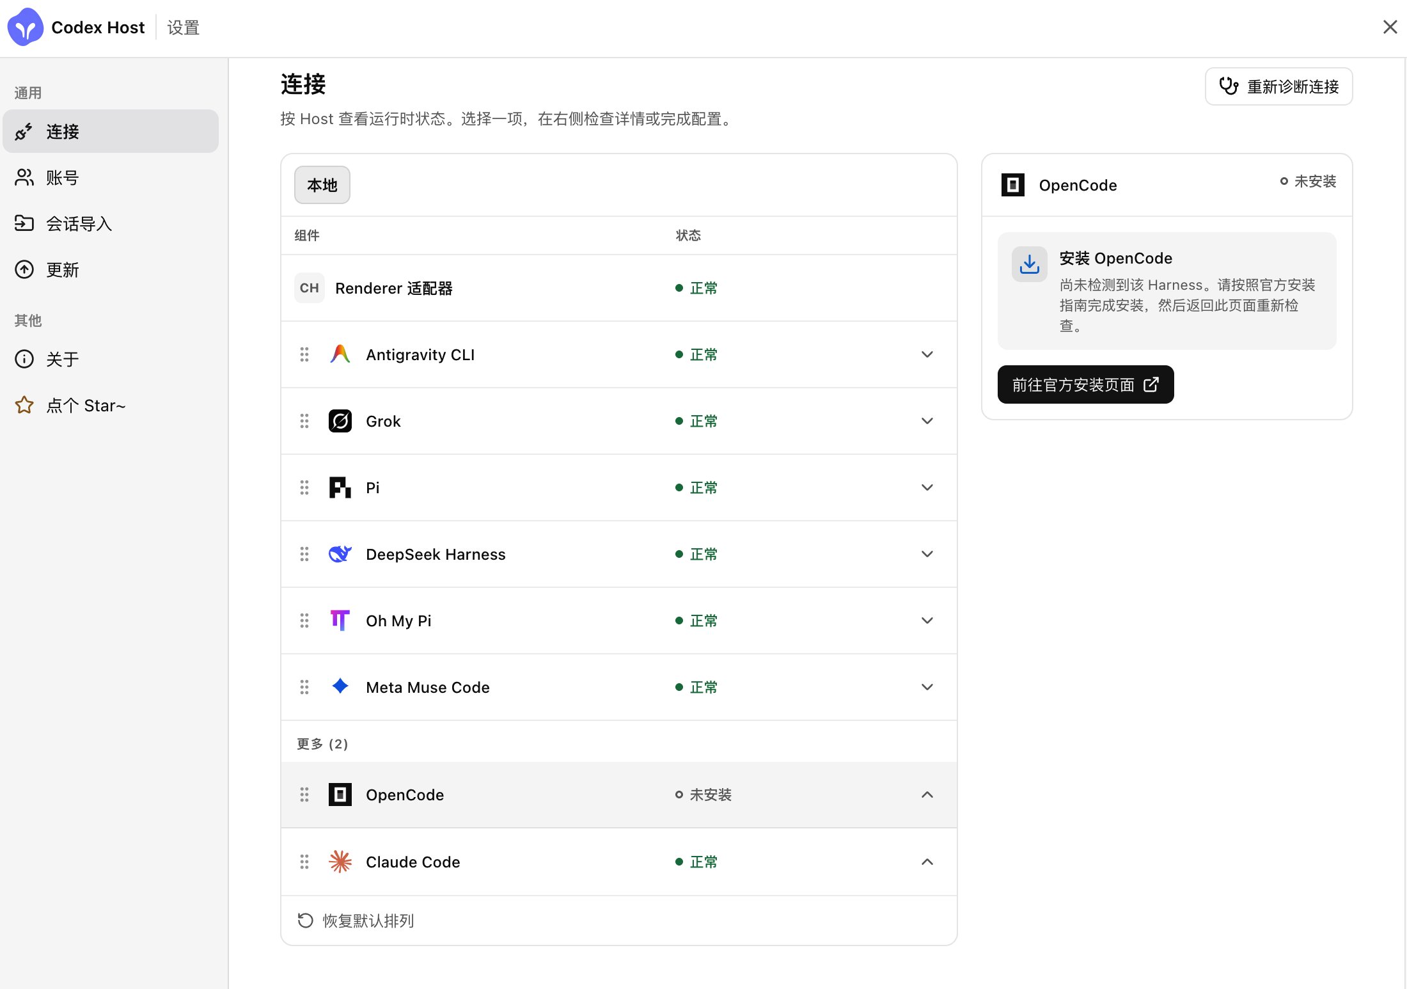The width and height of the screenshot is (1407, 989).
Task: Click the Grok logo icon
Action: click(340, 421)
